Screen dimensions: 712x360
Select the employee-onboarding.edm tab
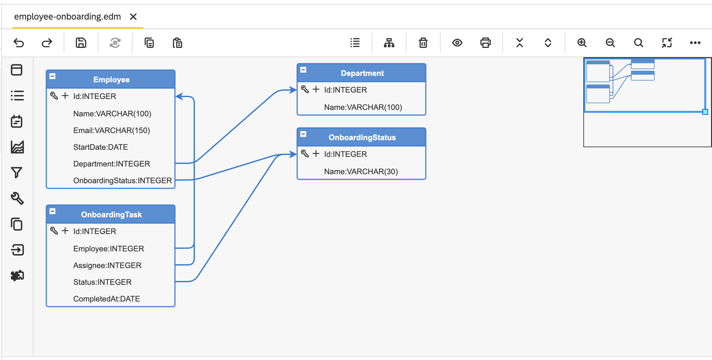click(x=68, y=17)
